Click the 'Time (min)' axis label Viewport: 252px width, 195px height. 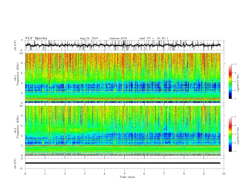(127, 177)
